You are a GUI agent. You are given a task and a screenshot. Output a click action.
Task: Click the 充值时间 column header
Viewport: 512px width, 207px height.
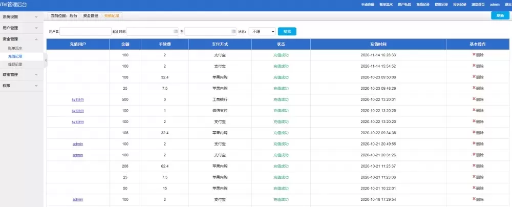[x=378, y=44]
